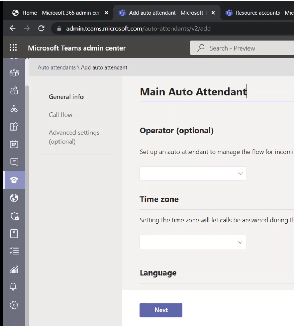Open Messaging policies chat icon

14,162
